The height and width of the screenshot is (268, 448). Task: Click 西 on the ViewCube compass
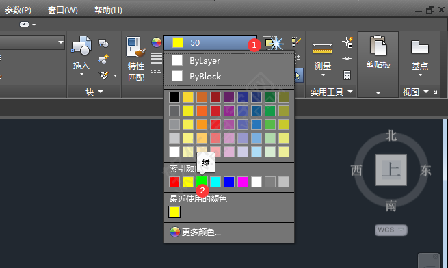[356, 170]
